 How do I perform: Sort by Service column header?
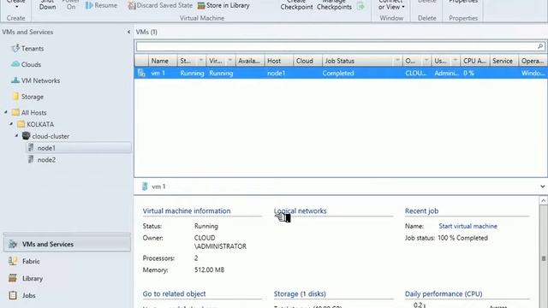[x=504, y=61]
